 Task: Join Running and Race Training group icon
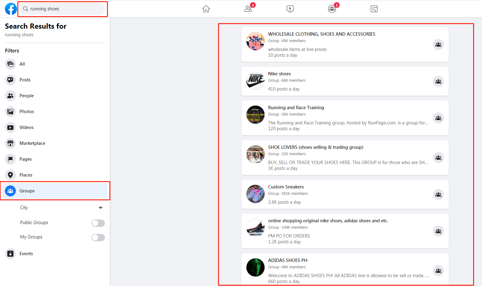pos(438,118)
